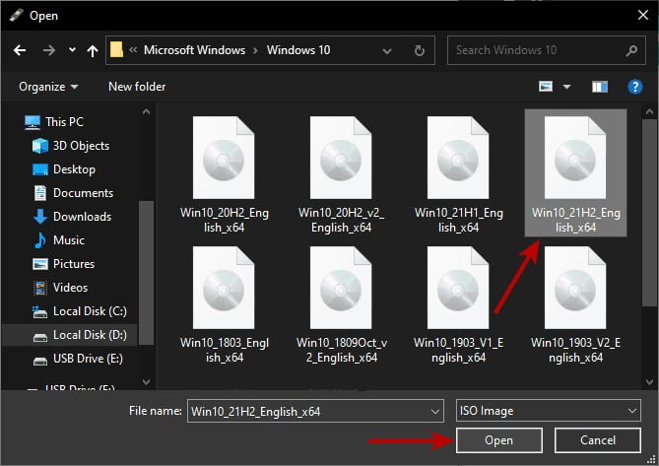Click the Downloads blue arrow icon
Screen dimensions: 659x466
pyautogui.click(x=40, y=217)
